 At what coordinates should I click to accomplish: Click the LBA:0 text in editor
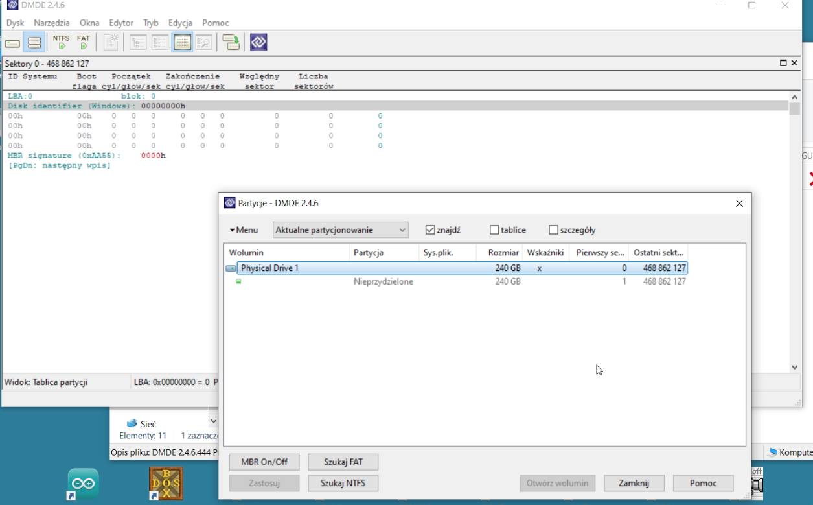coord(20,96)
